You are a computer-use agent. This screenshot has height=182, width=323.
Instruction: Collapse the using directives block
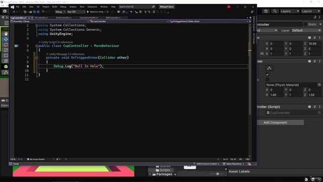click(37, 25)
